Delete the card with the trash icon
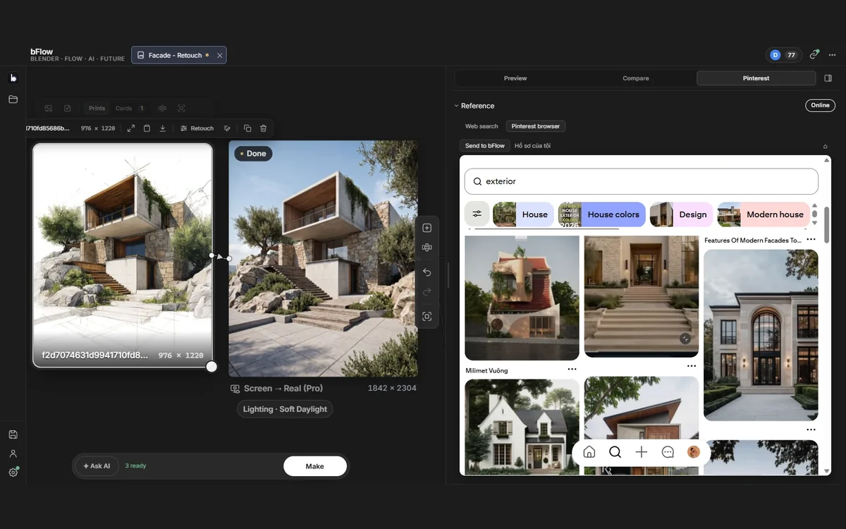Image resolution: width=846 pixels, height=529 pixels. coord(264,128)
